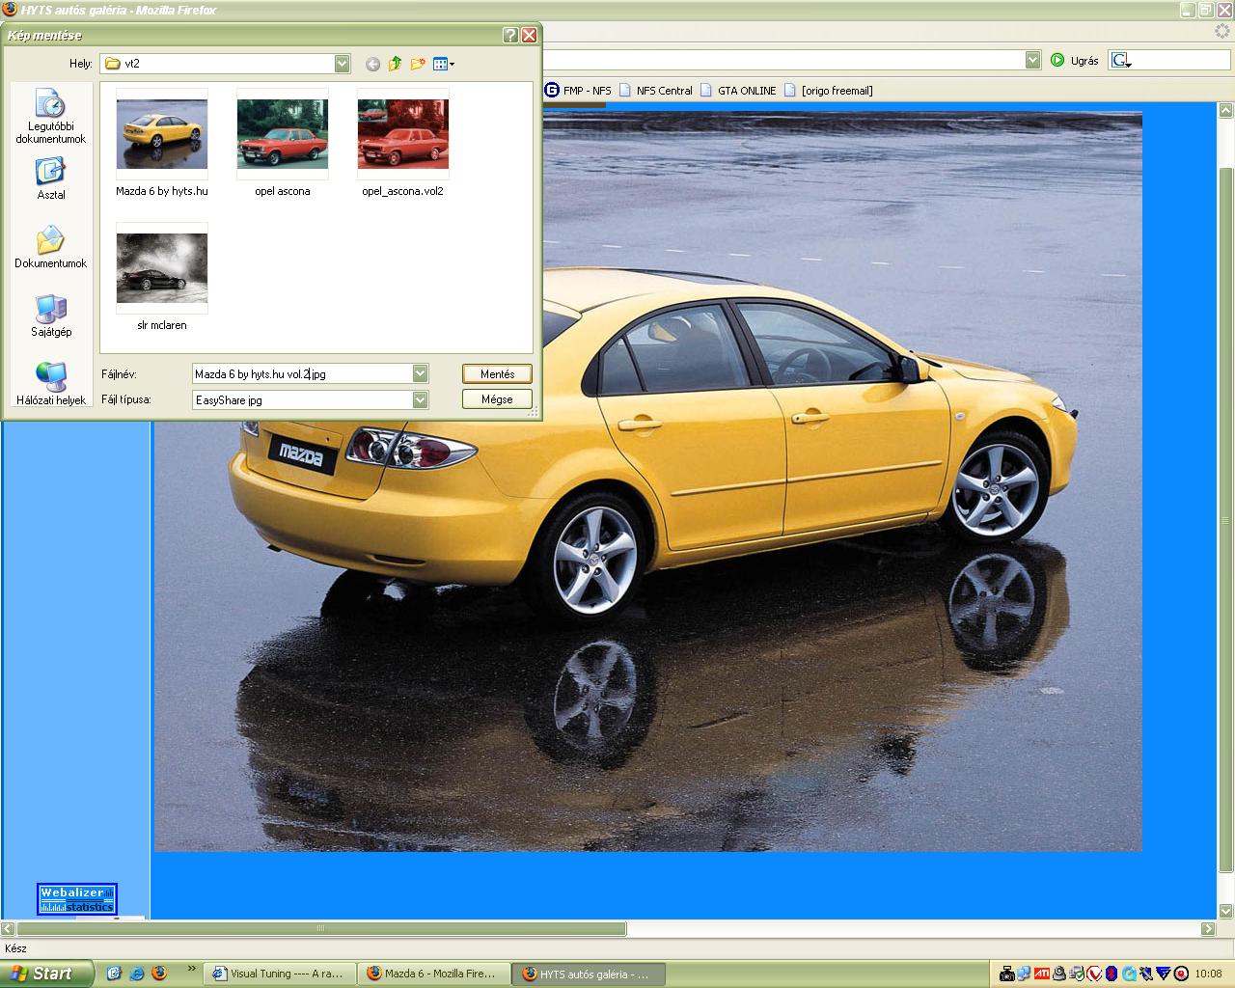This screenshot has width=1235, height=988.
Task: Go up one folder level
Action: click(x=395, y=64)
